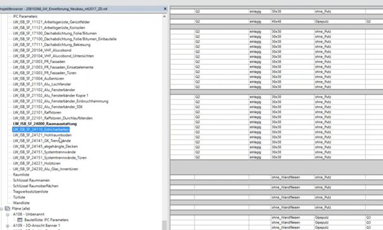This screenshot has height=230, width=383.
Task: Select bold LW_ISB_SF_24000_Raumausstattung entry
Action: (45, 124)
